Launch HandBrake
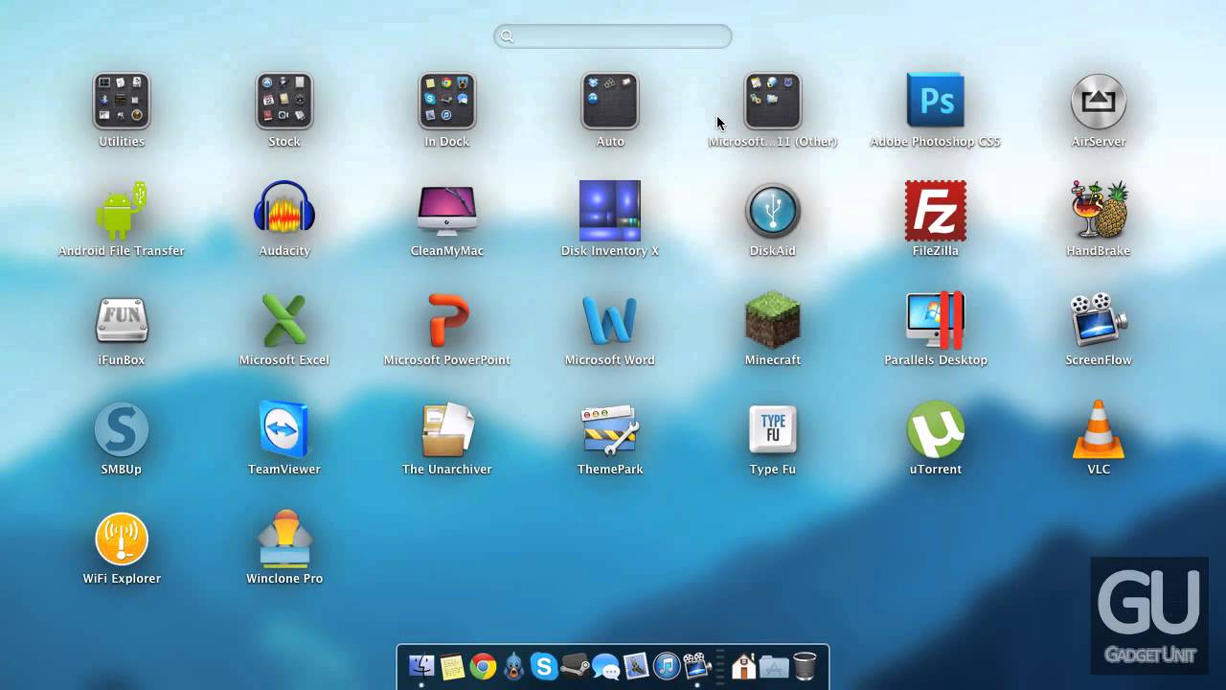1226x690 pixels. pyautogui.click(x=1099, y=210)
